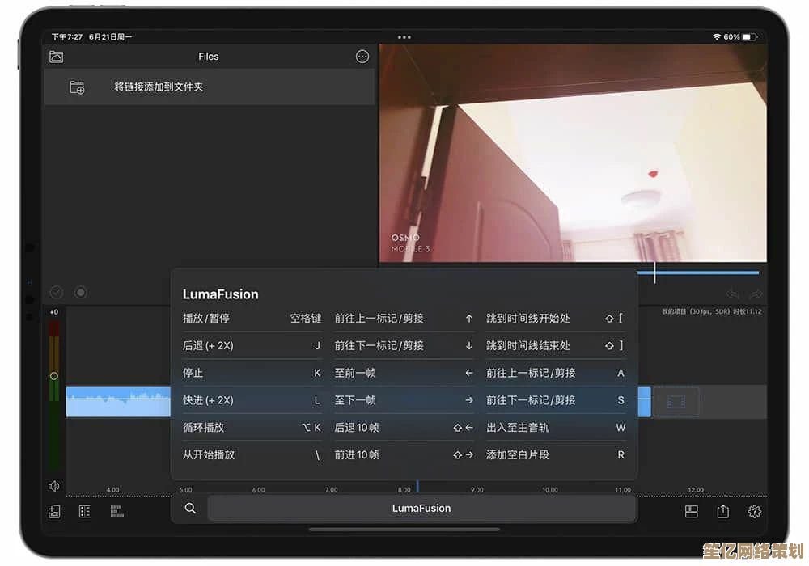Screen dimensions: 809x566
Task: Tap the three-dot multitasking indicator at top
Action: pos(404,37)
